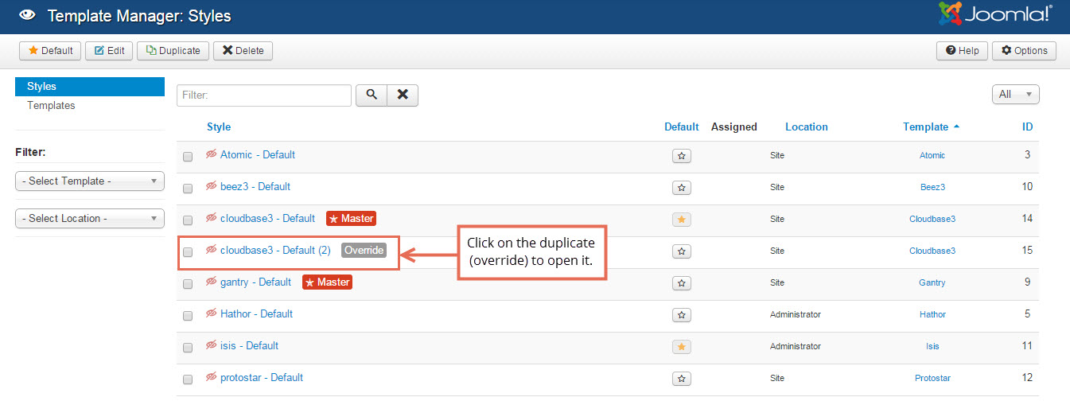
Task: Switch to the Templates sidebar item
Action: pyautogui.click(x=51, y=105)
